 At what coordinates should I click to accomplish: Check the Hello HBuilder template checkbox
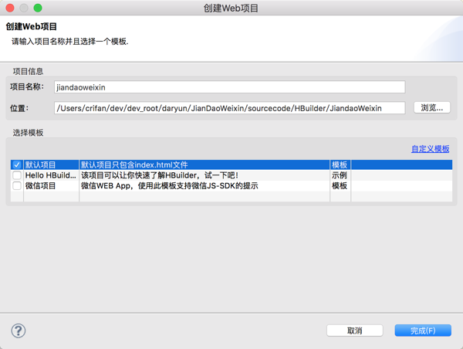[x=17, y=175]
